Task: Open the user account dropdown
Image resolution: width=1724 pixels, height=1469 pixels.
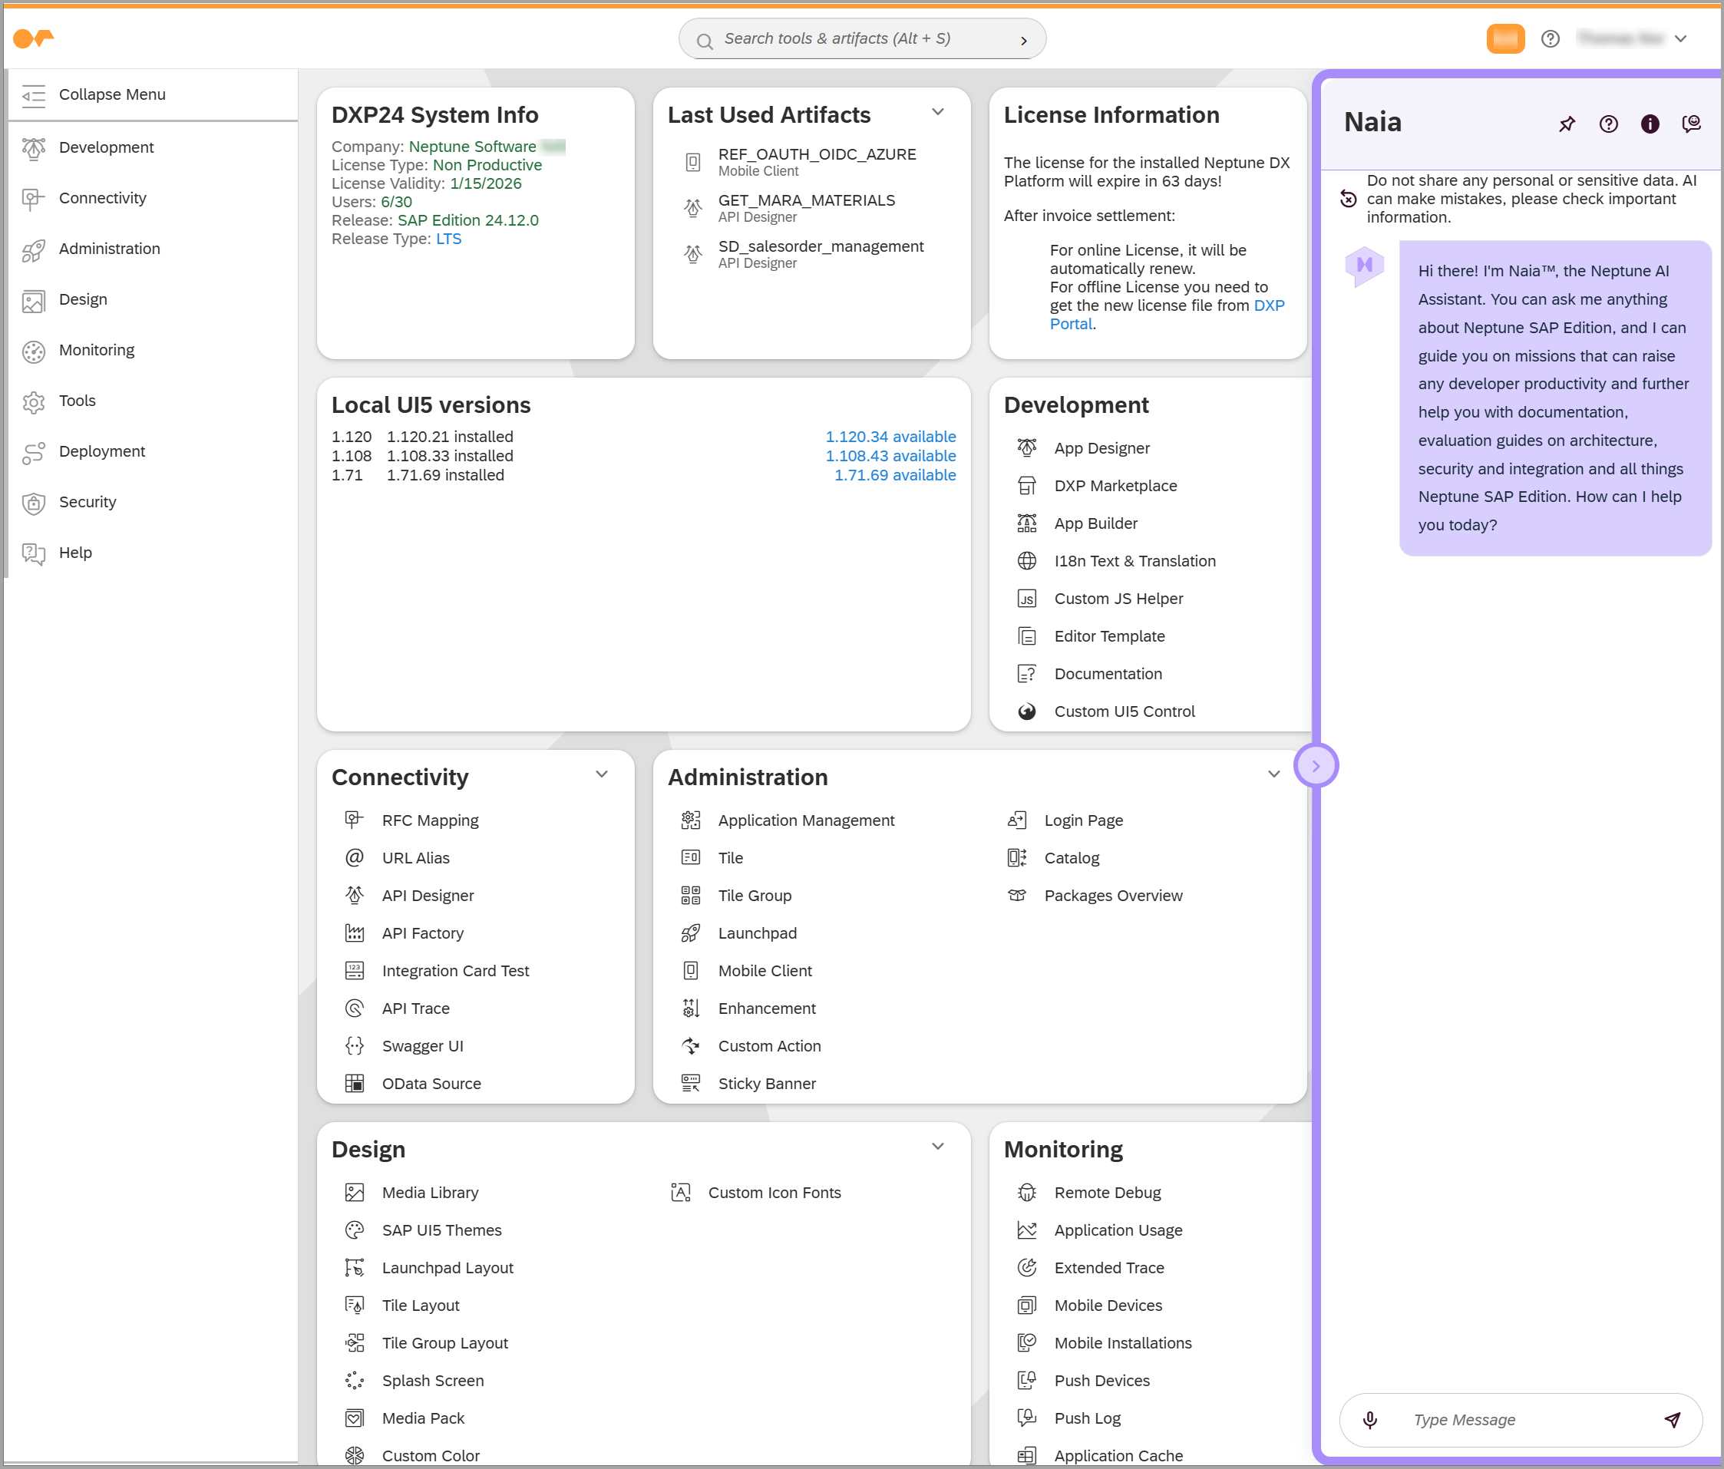Action: pos(1680,38)
